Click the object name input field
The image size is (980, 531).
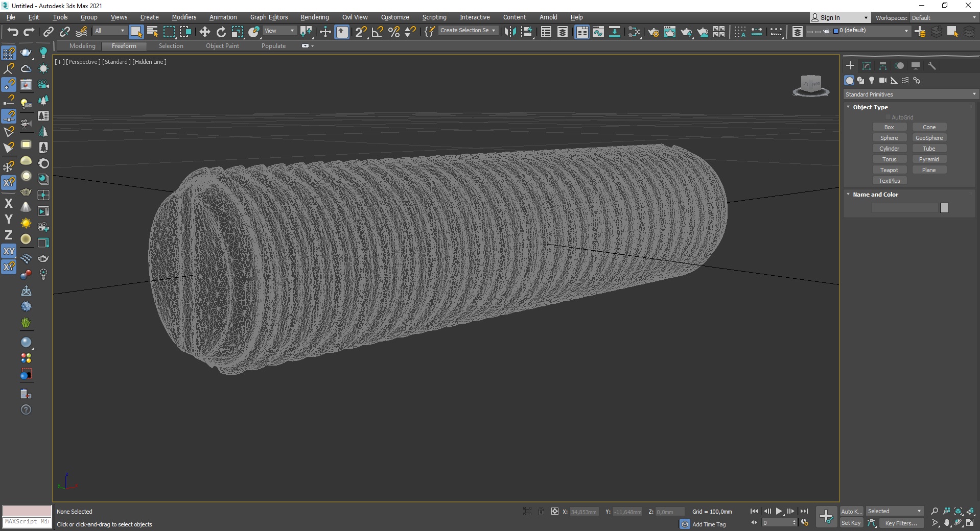coord(905,208)
